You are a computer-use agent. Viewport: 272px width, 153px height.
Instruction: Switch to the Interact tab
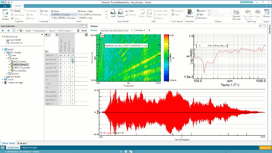[22, 143]
